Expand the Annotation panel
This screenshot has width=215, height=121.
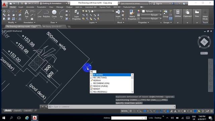tap(29, 23)
